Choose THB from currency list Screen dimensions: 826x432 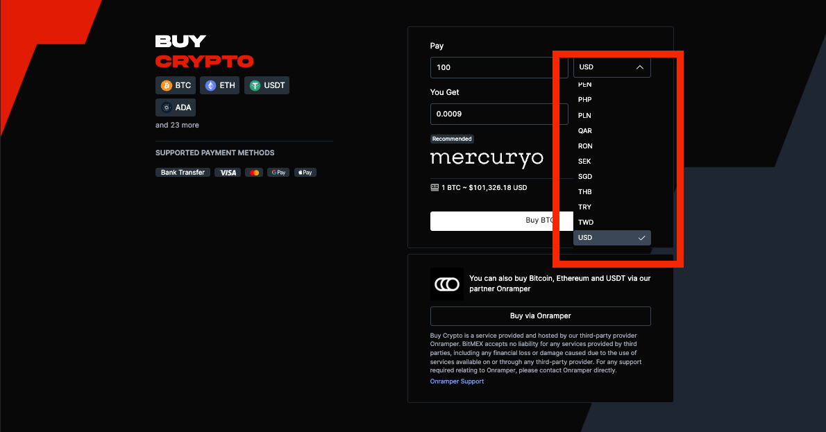(612, 191)
